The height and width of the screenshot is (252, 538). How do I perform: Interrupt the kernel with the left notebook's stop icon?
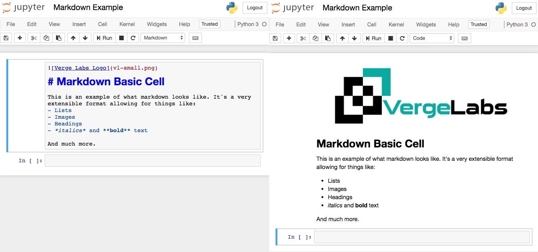[121, 38]
